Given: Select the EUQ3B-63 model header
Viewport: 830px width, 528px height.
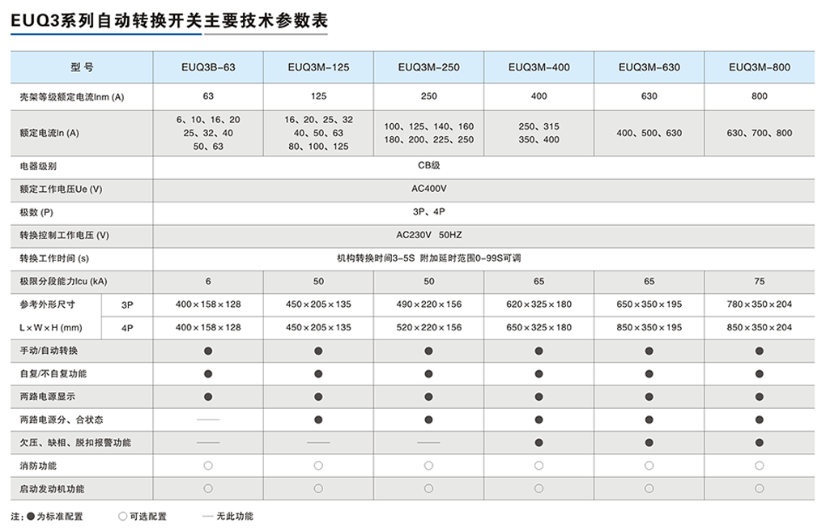Looking at the screenshot, I should (x=207, y=67).
